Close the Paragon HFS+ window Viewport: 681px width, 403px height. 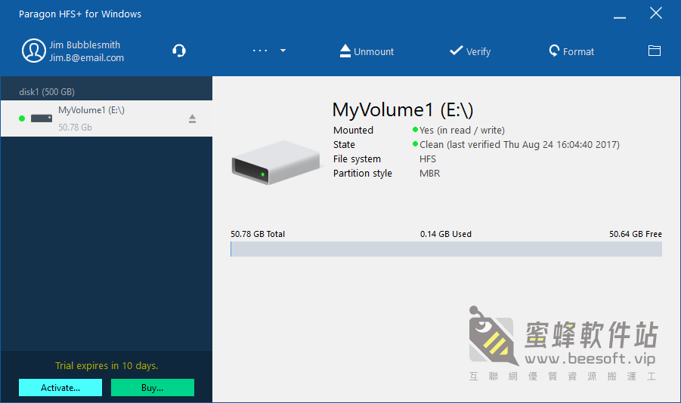656,14
